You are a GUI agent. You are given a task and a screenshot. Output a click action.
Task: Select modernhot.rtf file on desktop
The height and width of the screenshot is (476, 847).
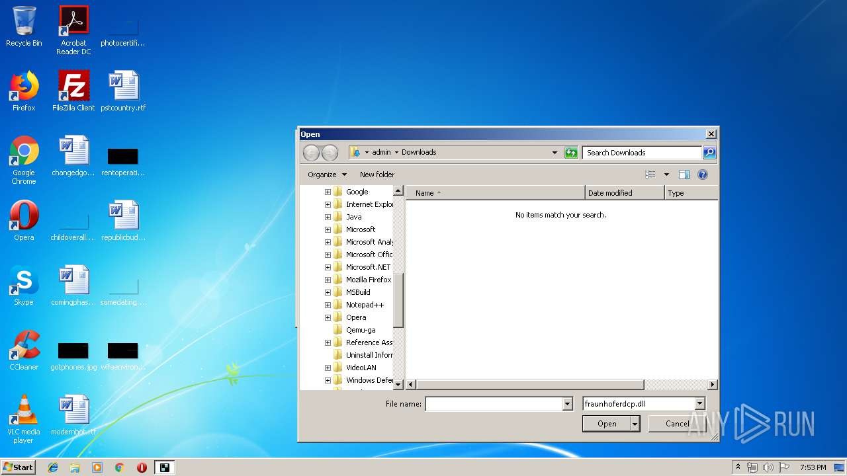(73, 415)
